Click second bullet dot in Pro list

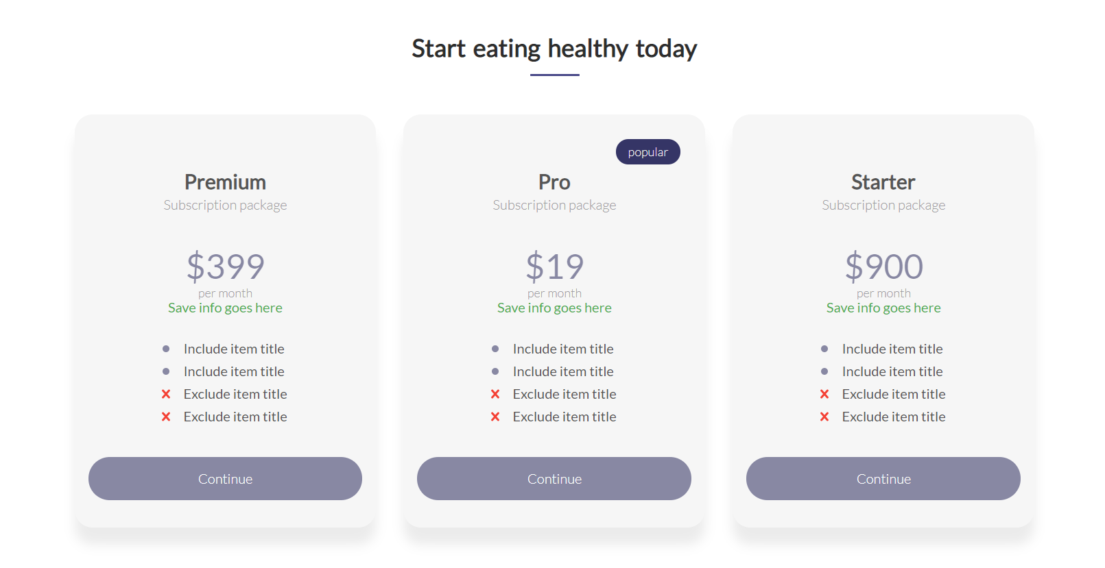click(x=495, y=371)
